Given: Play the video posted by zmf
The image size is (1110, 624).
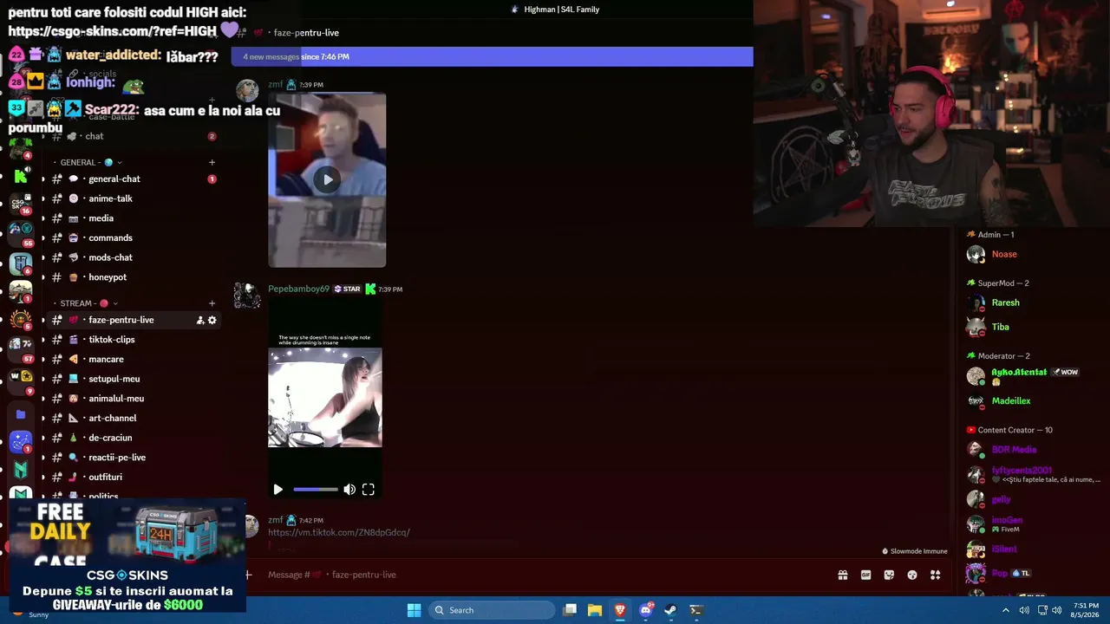Looking at the screenshot, I should click(327, 179).
